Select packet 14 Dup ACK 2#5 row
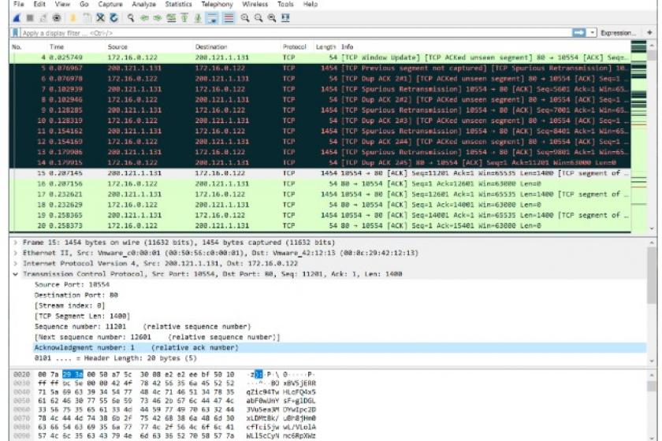This screenshot has height=441, width=662. (x=320, y=162)
